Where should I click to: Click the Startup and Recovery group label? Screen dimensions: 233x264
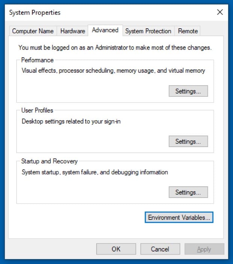(50, 161)
